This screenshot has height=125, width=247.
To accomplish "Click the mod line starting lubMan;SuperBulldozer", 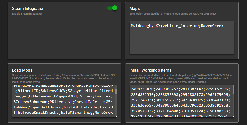I will tap(63, 107).
